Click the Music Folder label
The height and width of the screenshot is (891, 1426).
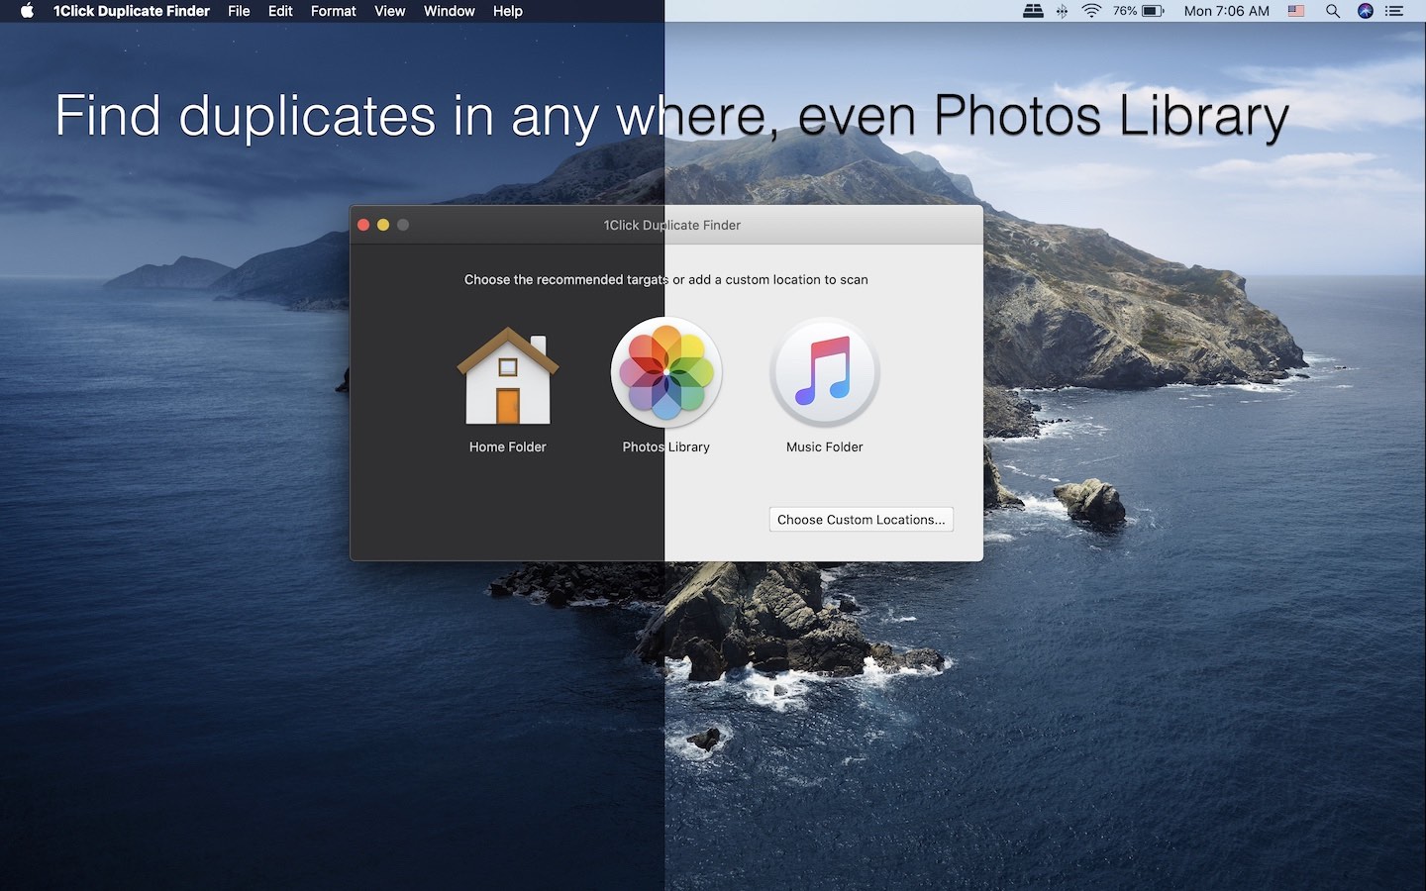[x=825, y=447]
